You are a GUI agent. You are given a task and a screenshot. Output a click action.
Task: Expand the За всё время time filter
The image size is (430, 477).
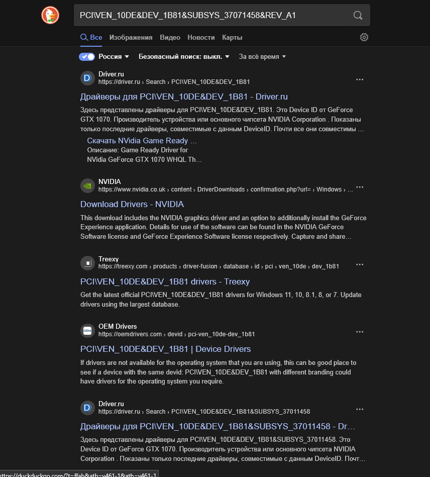tap(262, 57)
